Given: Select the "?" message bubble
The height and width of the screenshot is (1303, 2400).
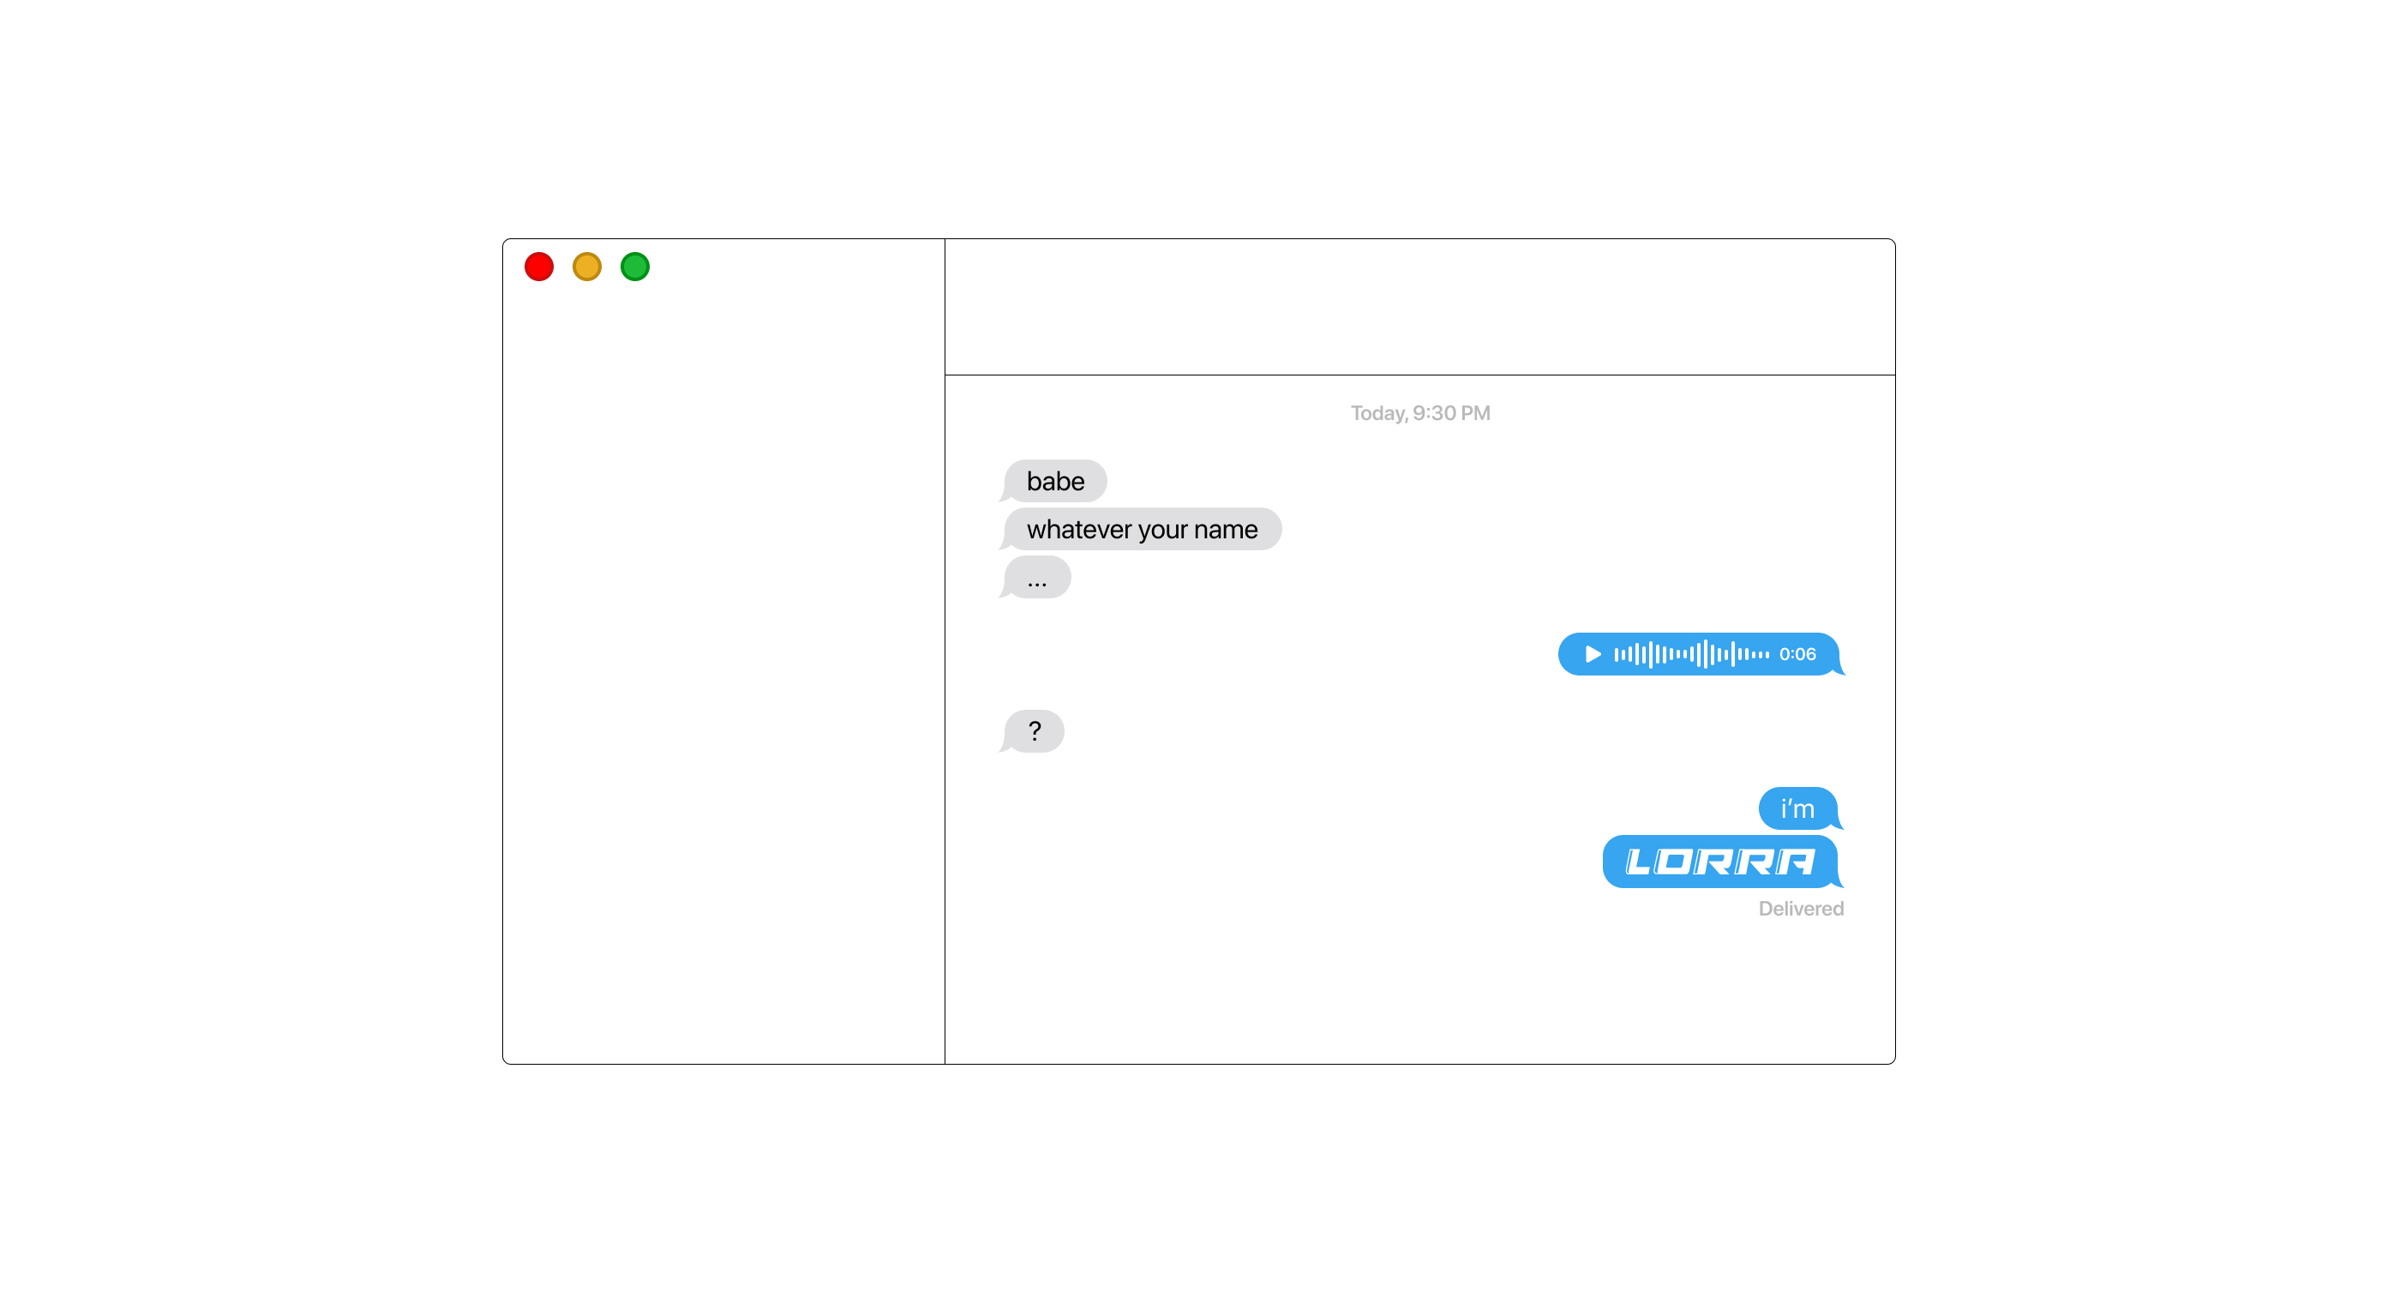Looking at the screenshot, I should [x=1032, y=730].
